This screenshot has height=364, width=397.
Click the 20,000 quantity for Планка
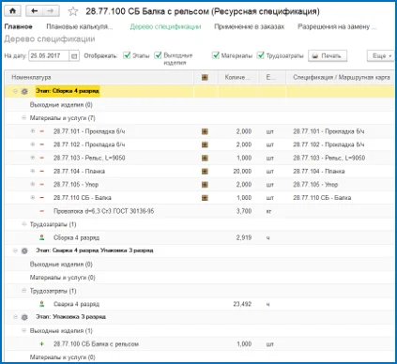242,171
